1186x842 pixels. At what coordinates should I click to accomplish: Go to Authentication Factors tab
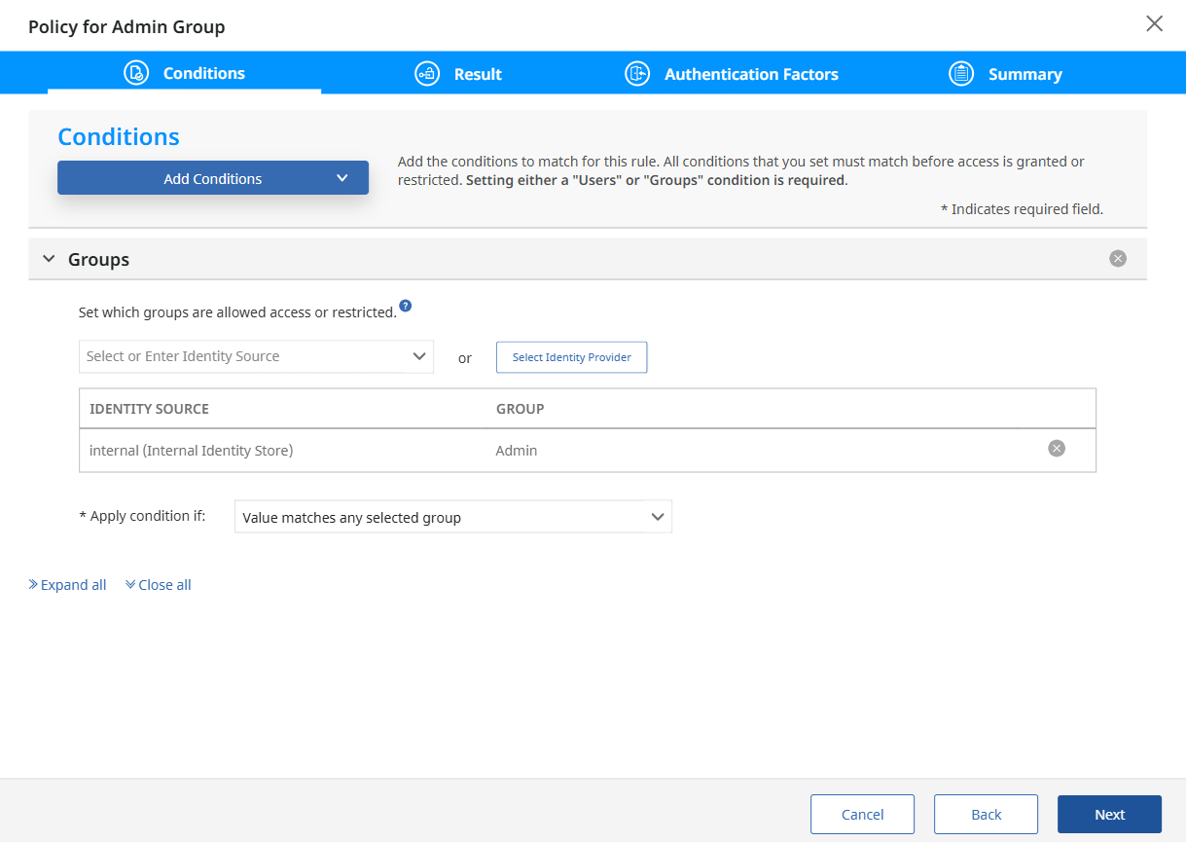pos(750,74)
